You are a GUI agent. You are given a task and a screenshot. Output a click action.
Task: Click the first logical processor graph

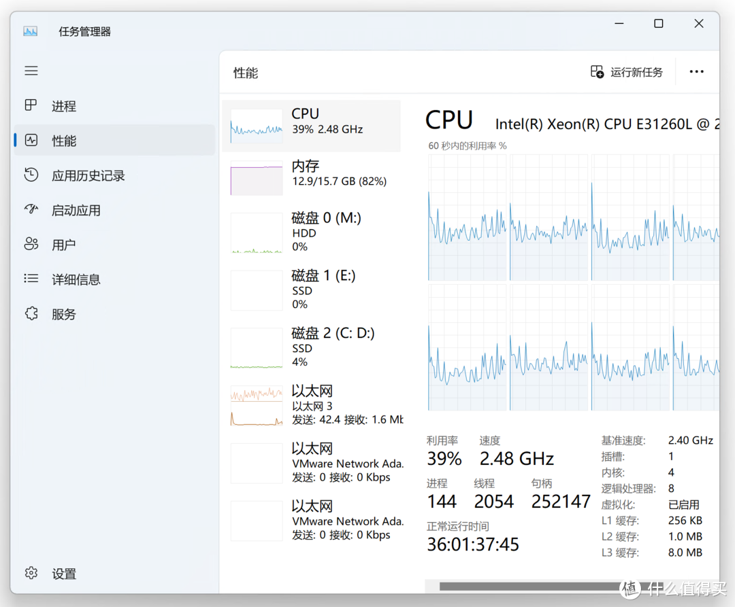(x=467, y=218)
